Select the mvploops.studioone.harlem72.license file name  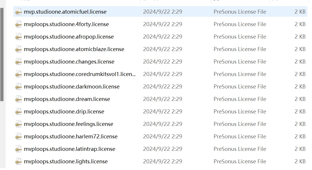[71, 137]
